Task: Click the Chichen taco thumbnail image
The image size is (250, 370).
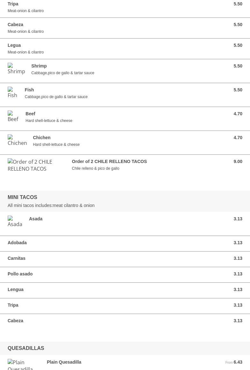Action: pos(17,140)
